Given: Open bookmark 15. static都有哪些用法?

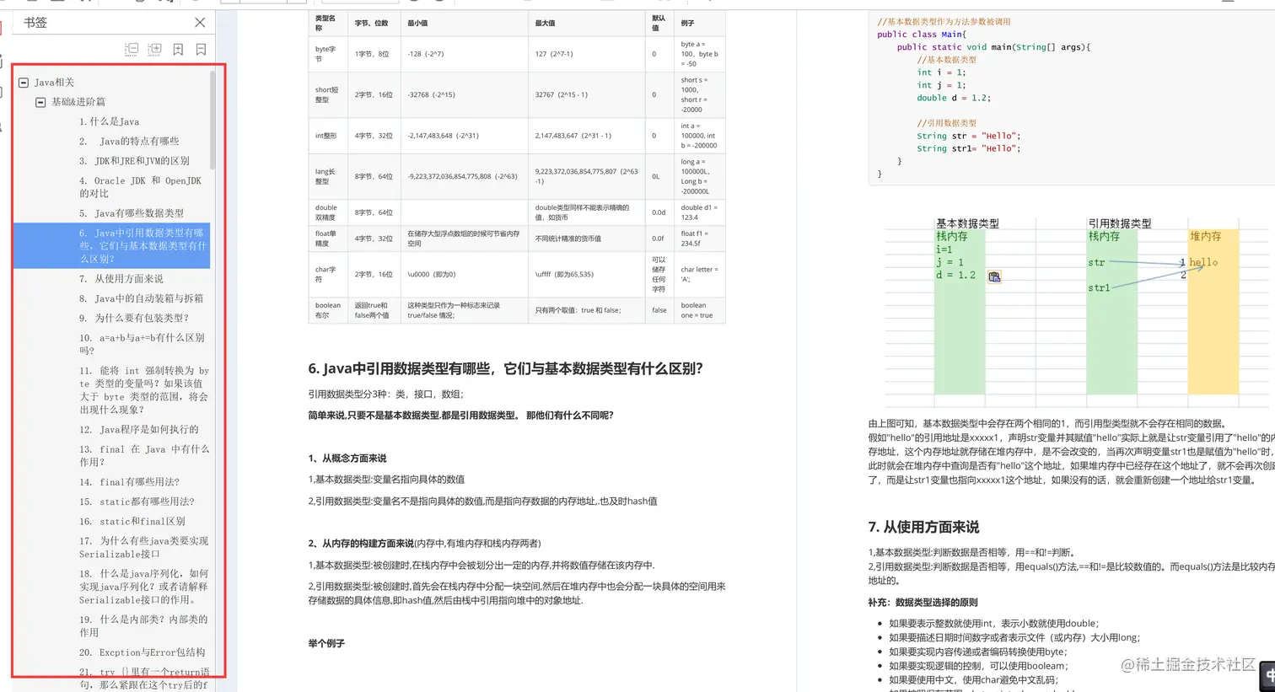Looking at the screenshot, I should point(137,502).
